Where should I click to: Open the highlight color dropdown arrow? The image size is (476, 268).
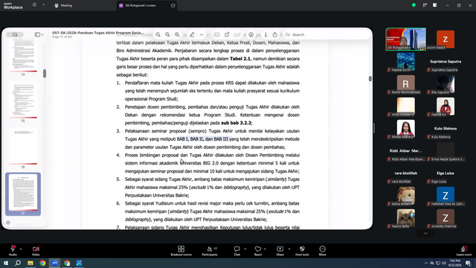point(202,35)
